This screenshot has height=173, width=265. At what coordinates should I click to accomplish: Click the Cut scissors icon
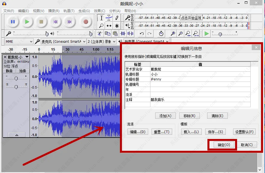[100, 34]
